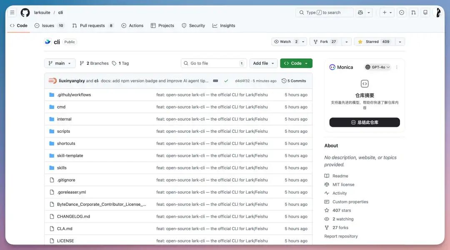The height and width of the screenshot is (250, 450).
Task: Expand the main branch dropdown
Action: click(x=60, y=63)
